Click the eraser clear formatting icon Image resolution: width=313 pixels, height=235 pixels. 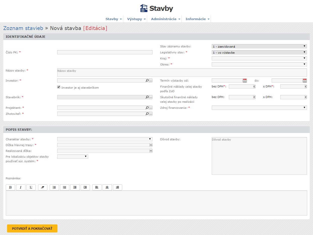pyautogui.click(x=42, y=187)
